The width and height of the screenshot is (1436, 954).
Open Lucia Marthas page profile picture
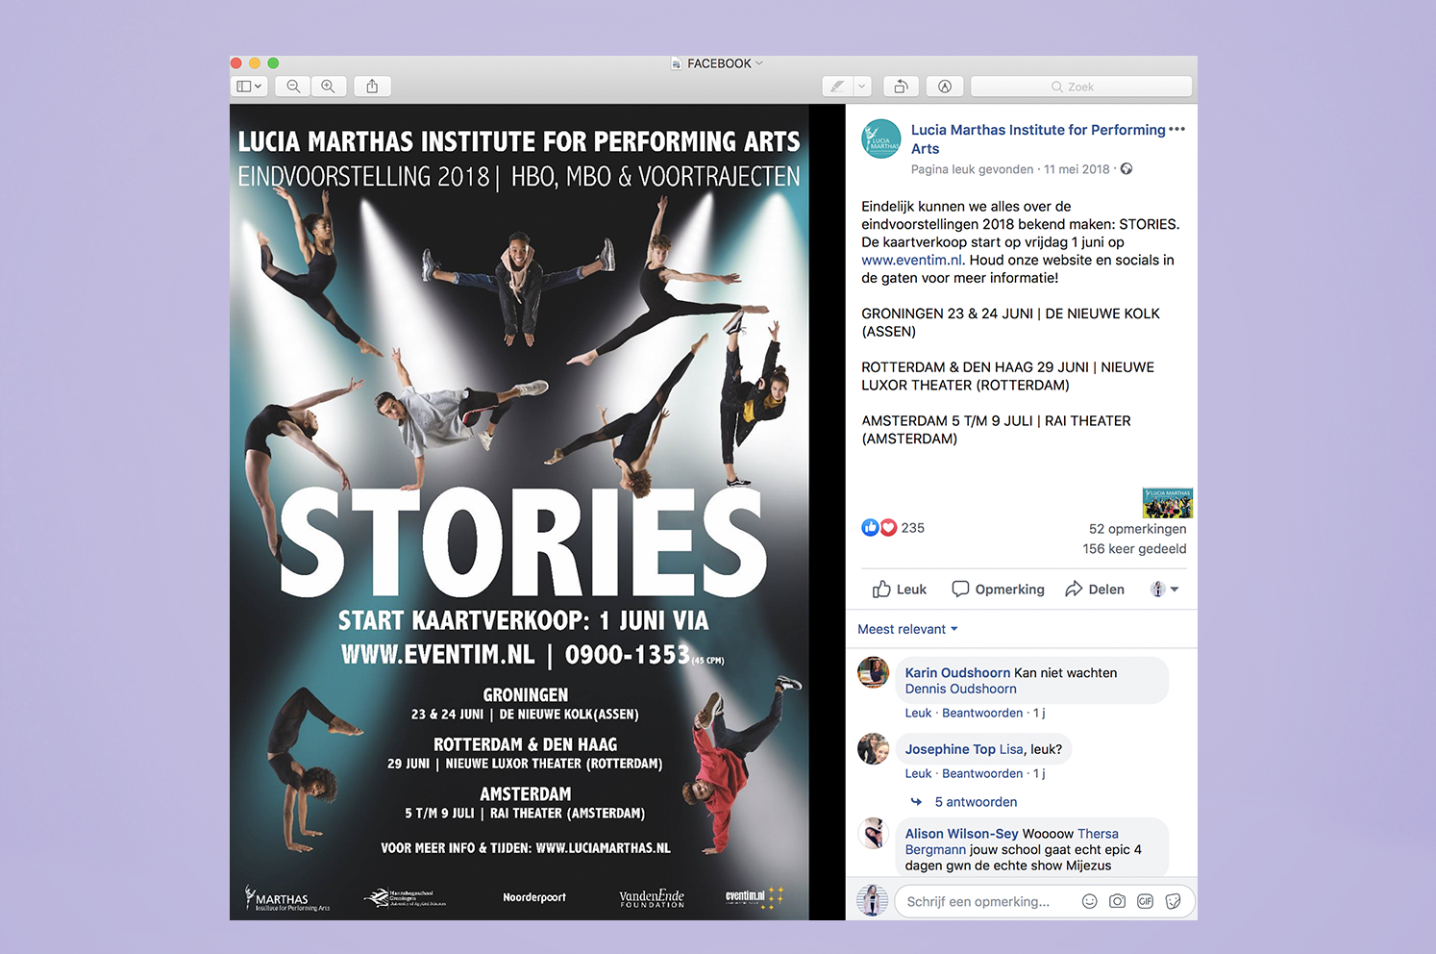click(881, 139)
